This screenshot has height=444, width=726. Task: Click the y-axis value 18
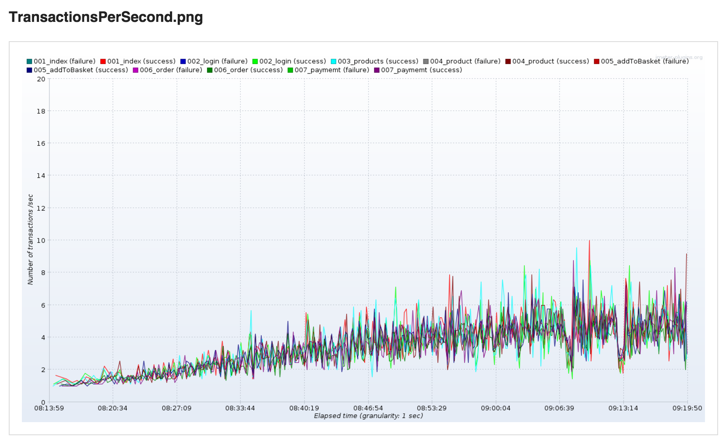click(41, 111)
